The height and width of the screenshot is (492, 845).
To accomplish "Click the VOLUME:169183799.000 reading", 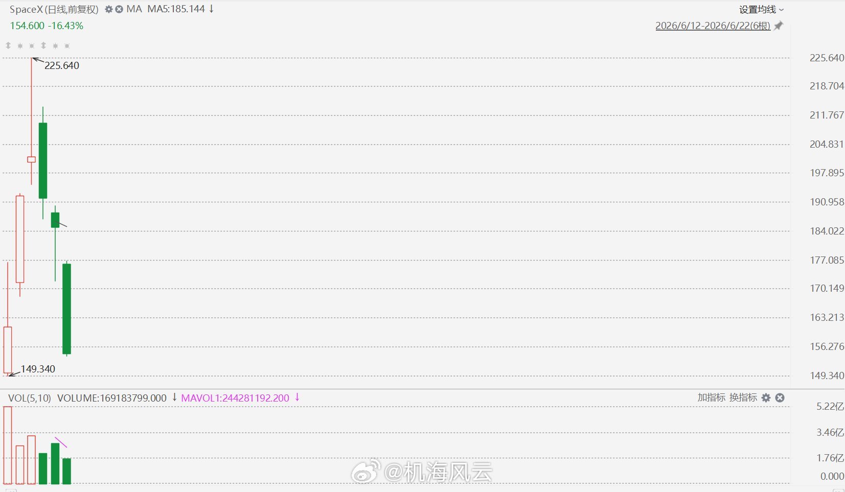I will pos(112,398).
